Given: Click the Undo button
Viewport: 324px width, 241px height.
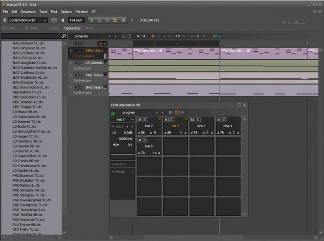Looking at the screenshot, I should 9,28.
